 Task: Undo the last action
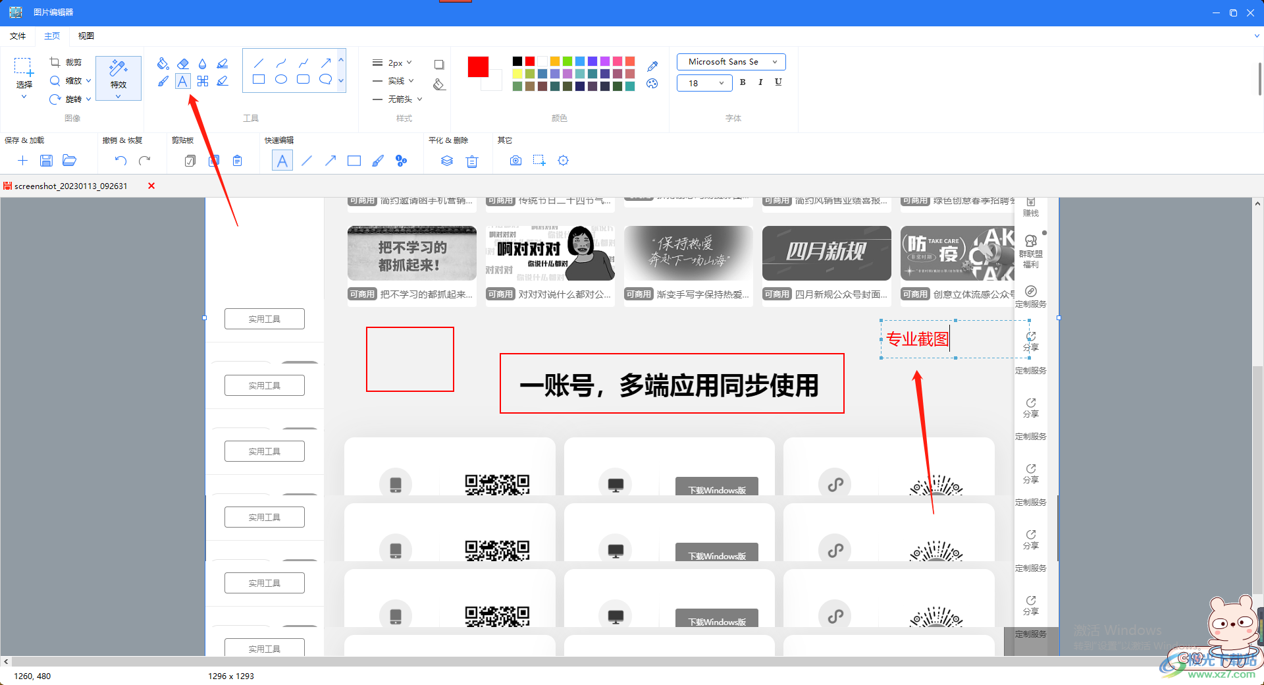[120, 161]
